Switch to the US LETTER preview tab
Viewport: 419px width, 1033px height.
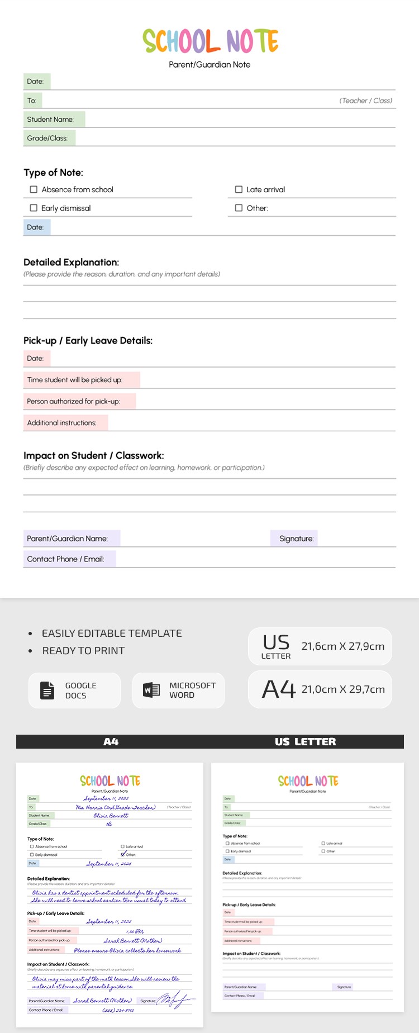305,741
